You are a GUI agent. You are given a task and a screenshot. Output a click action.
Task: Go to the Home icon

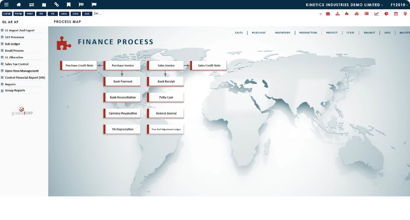(19, 4)
